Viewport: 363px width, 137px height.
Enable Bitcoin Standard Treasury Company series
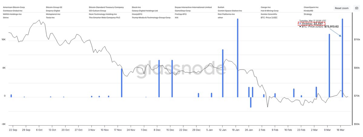pyautogui.click(x=106, y=7)
